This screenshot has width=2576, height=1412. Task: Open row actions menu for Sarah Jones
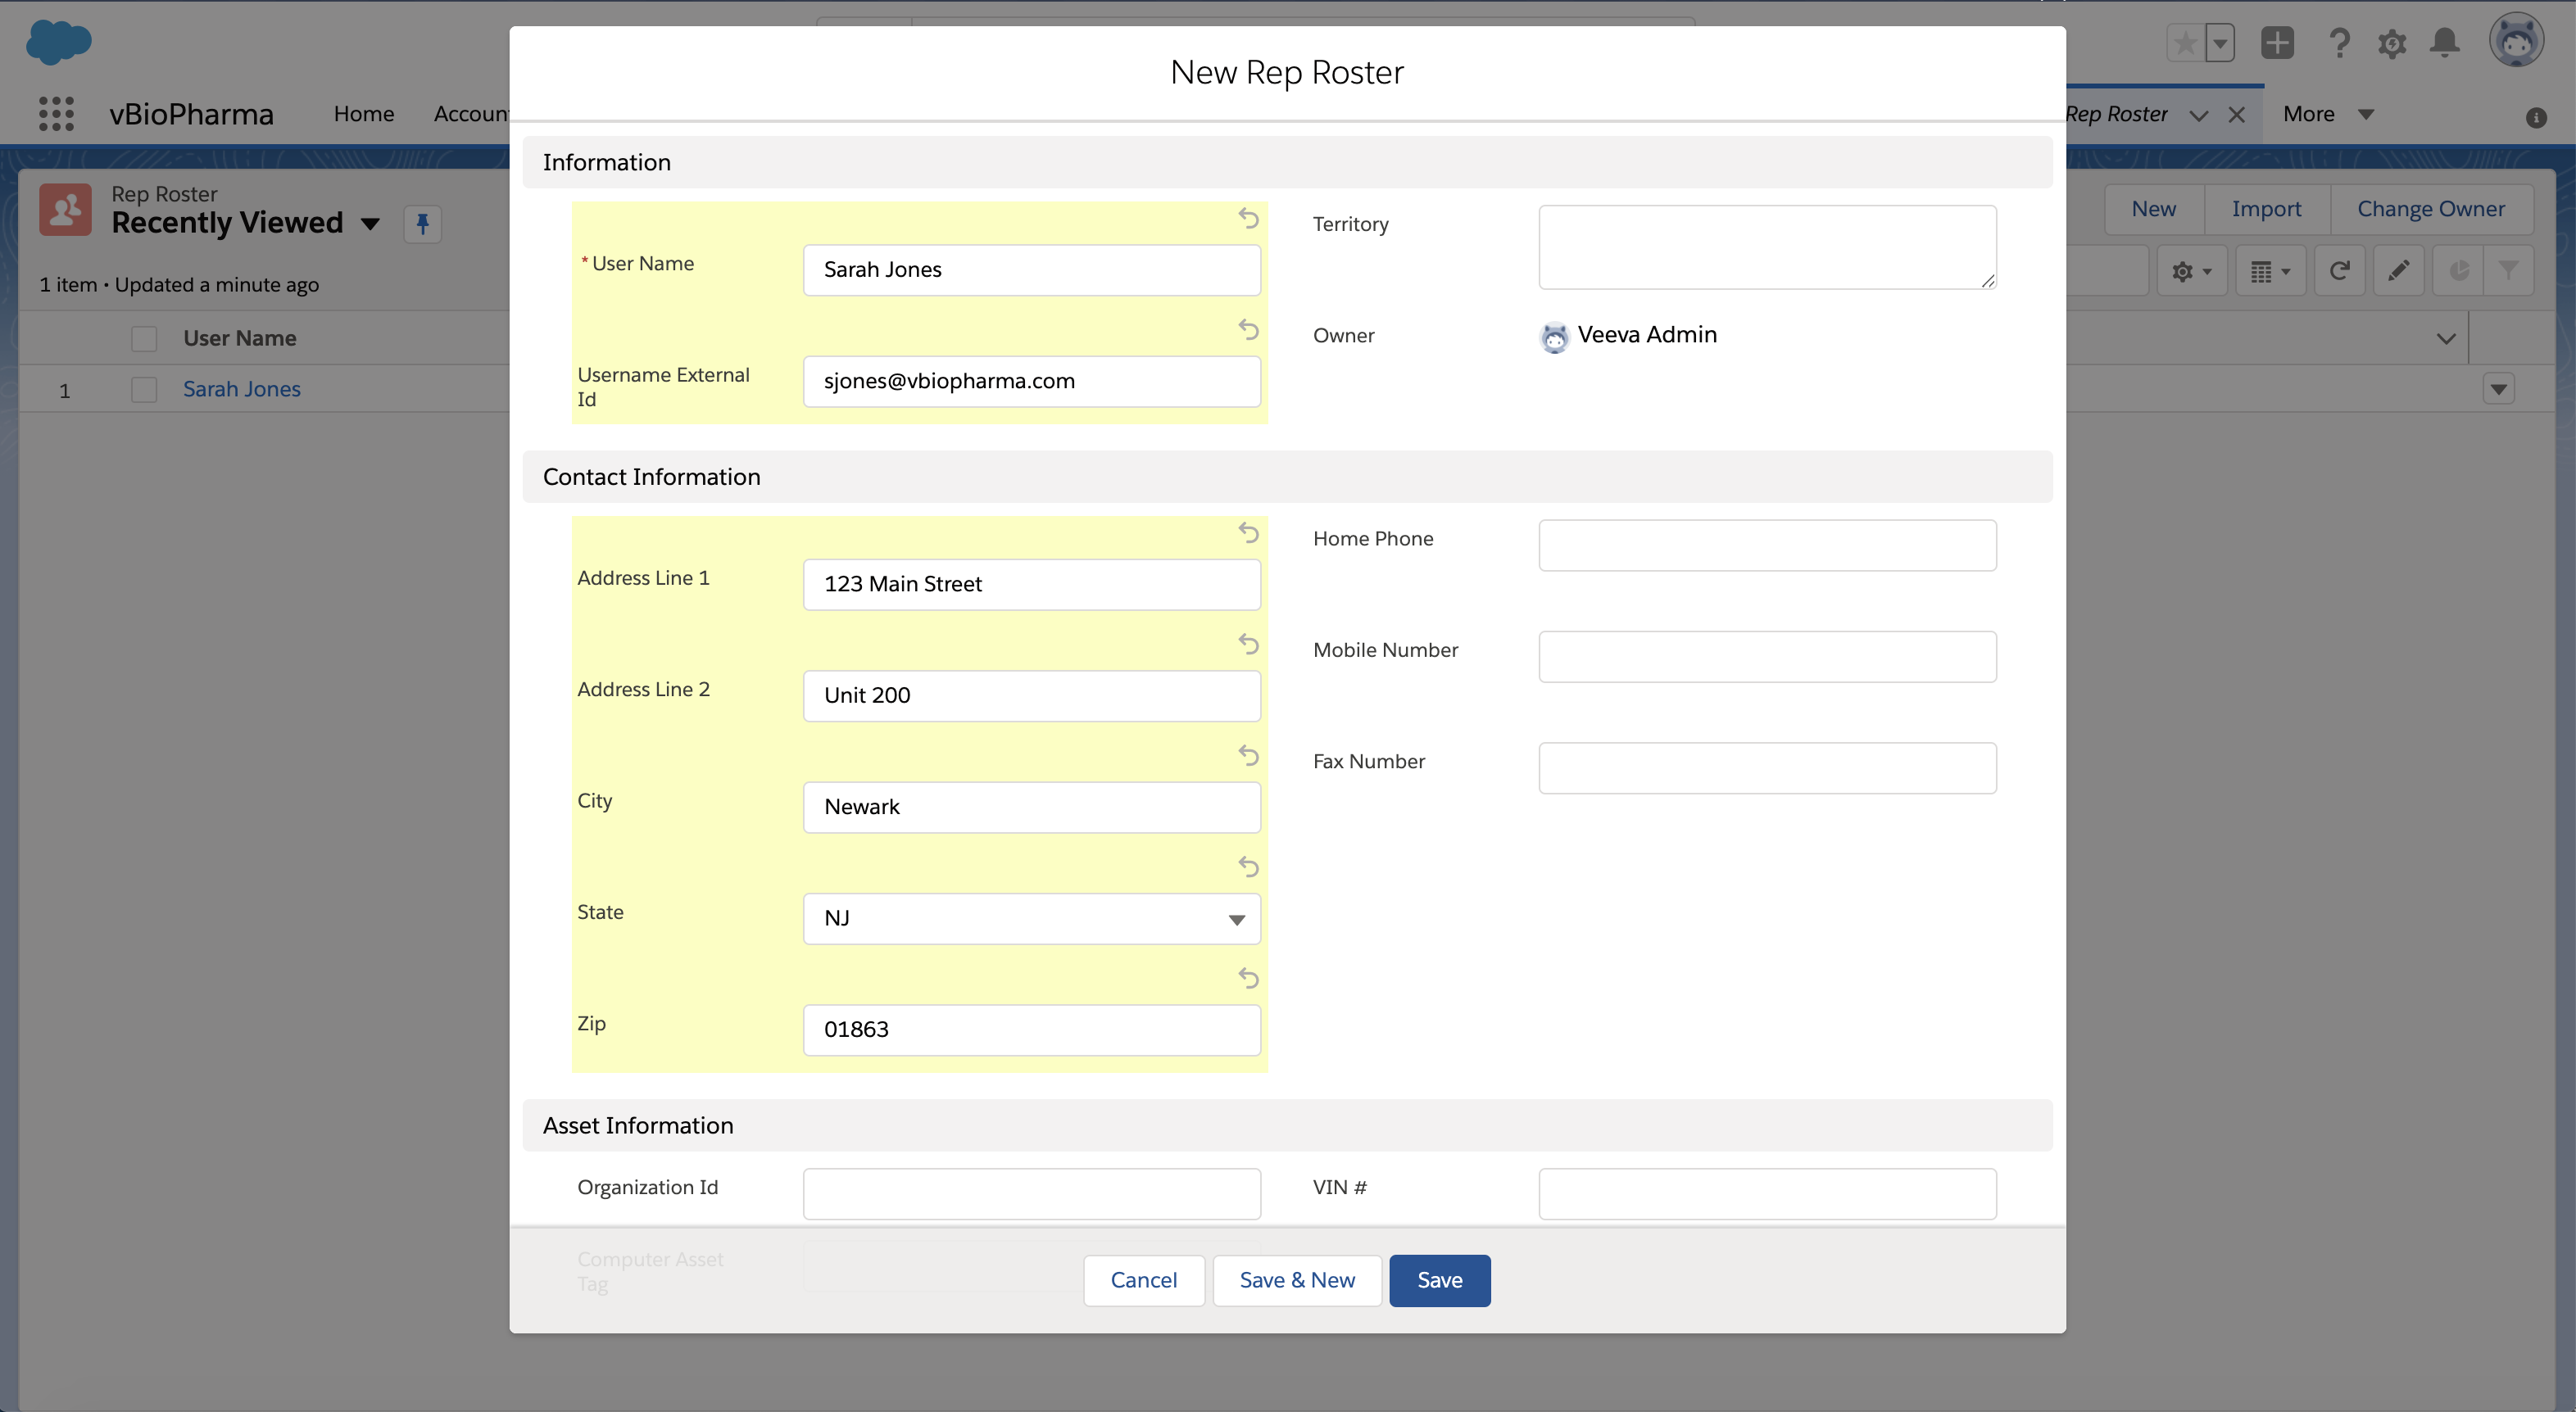tap(2498, 390)
